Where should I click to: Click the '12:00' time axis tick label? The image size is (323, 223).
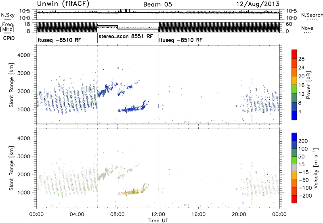click(158, 215)
